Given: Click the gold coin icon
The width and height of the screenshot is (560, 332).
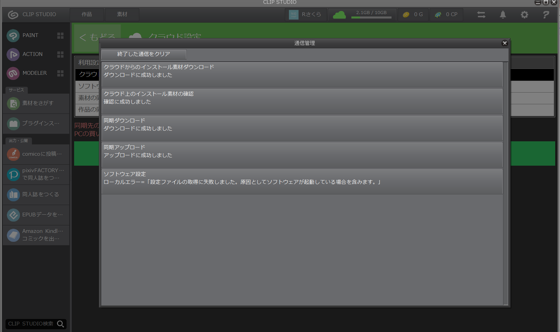Looking at the screenshot, I should pyautogui.click(x=406, y=15).
